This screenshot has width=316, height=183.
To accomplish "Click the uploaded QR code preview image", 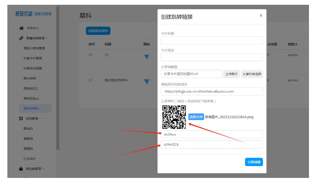I will tap(174, 117).
